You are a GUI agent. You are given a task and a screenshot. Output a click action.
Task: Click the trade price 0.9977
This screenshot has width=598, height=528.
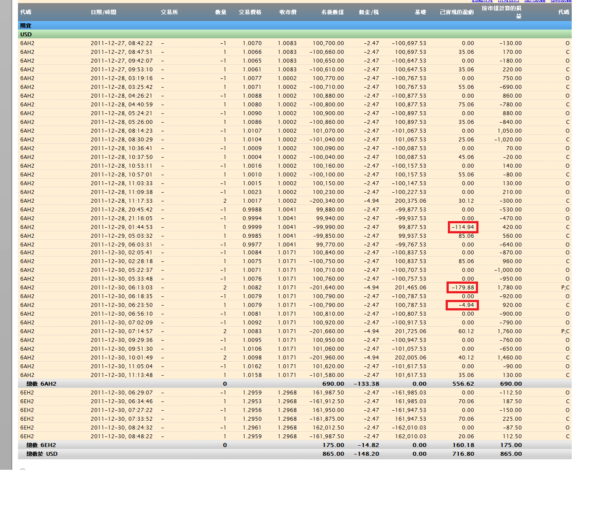click(252, 245)
